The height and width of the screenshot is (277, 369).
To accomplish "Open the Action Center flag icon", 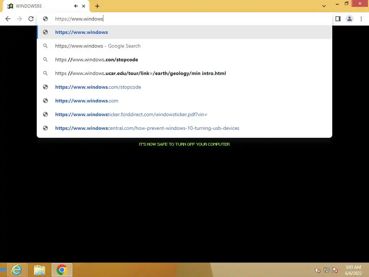I will (335, 270).
